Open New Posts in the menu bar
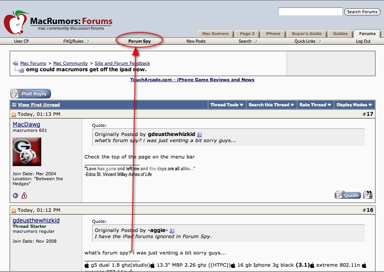This screenshot has height=272, width=384. pyautogui.click(x=196, y=41)
